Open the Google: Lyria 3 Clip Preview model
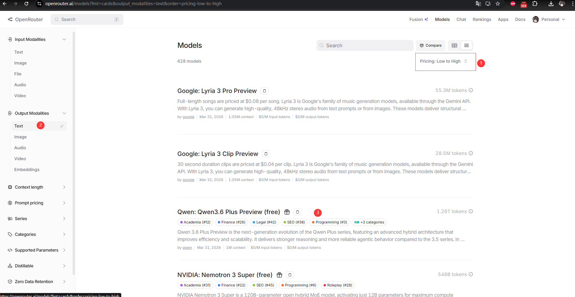Screen dimensions: 575x297 click(218, 154)
